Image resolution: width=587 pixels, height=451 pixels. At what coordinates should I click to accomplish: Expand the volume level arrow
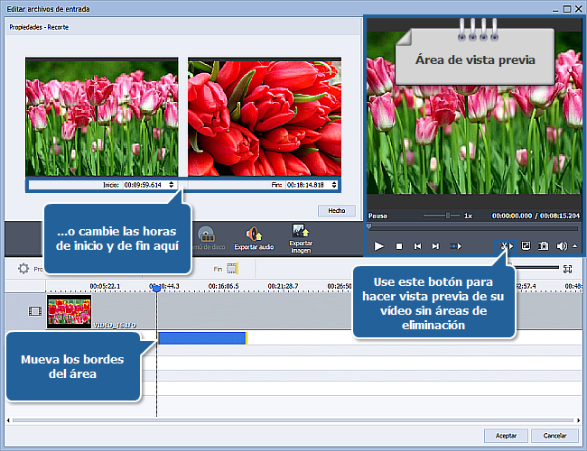click(x=574, y=245)
